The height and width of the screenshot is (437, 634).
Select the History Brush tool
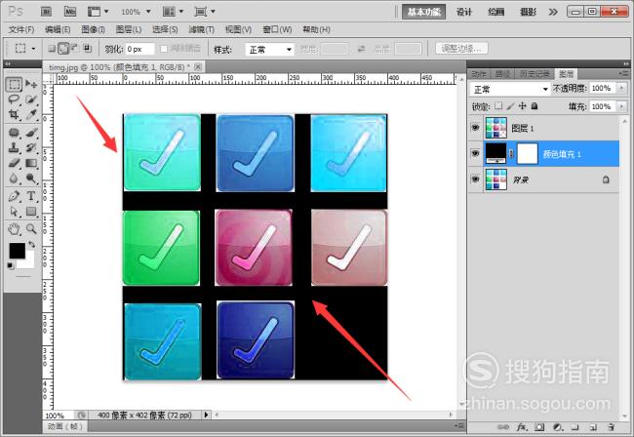click(x=31, y=148)
